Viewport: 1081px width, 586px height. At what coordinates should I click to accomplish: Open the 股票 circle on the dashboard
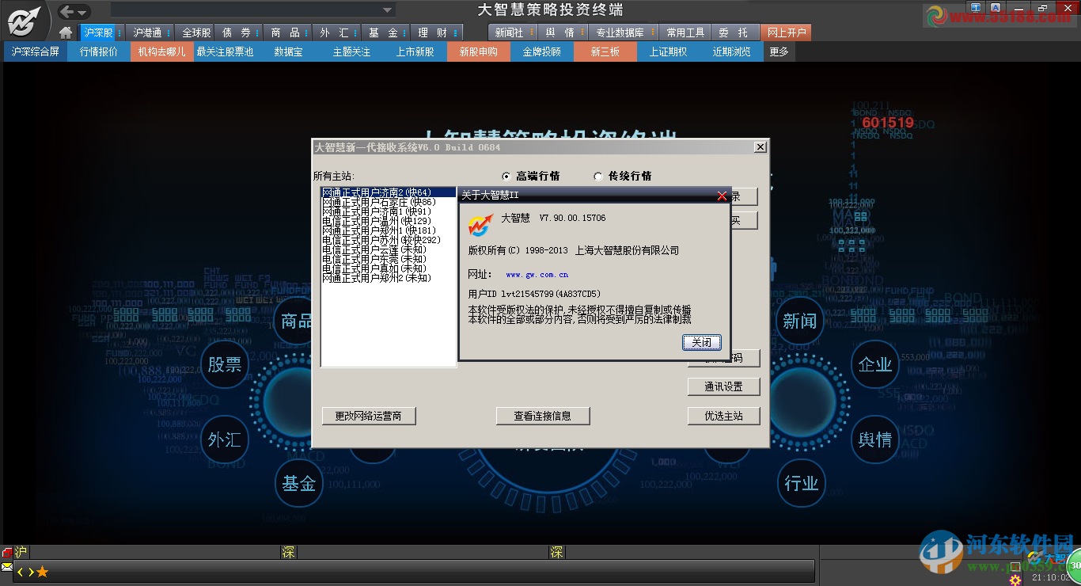pos(225,364)
